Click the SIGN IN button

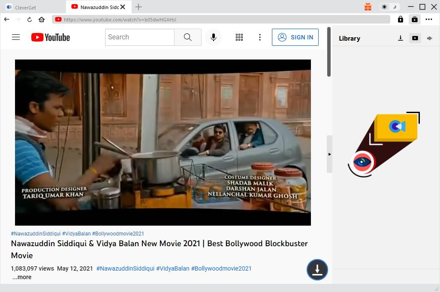pyautogui.click(x=295, y=37)
